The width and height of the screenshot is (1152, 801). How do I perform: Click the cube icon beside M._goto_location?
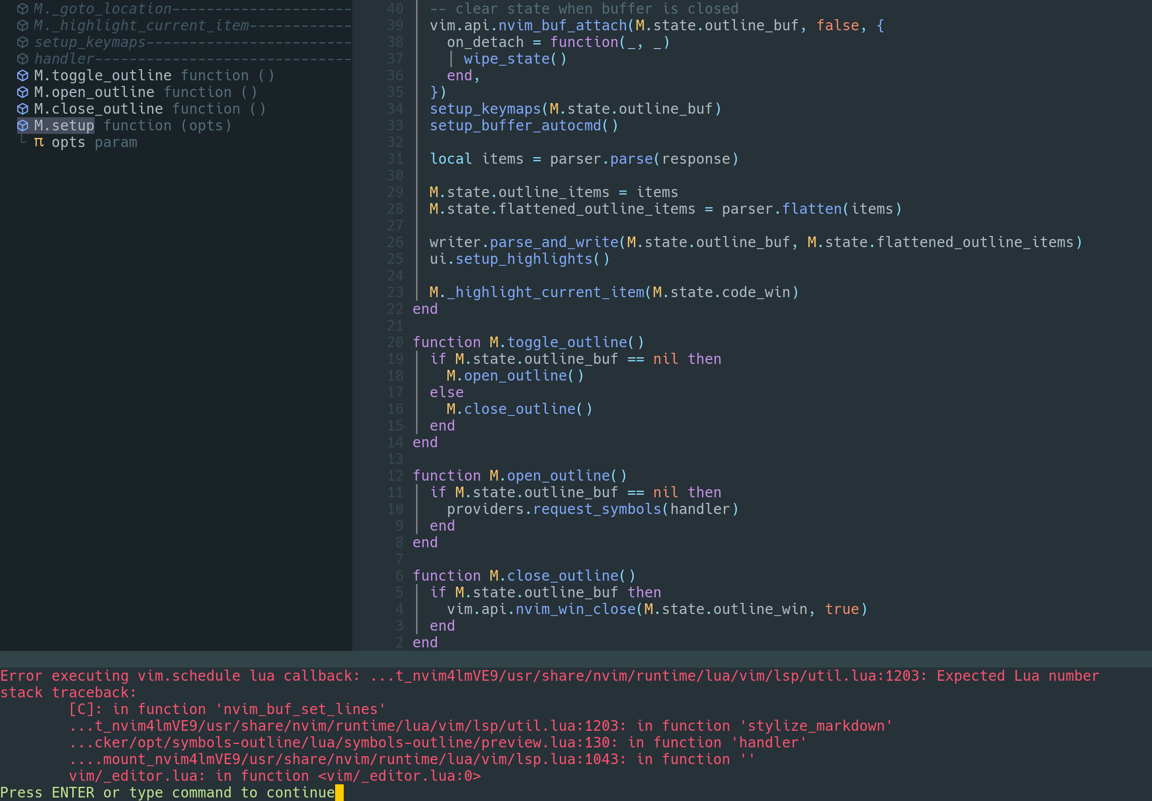(x=23, y=9)
